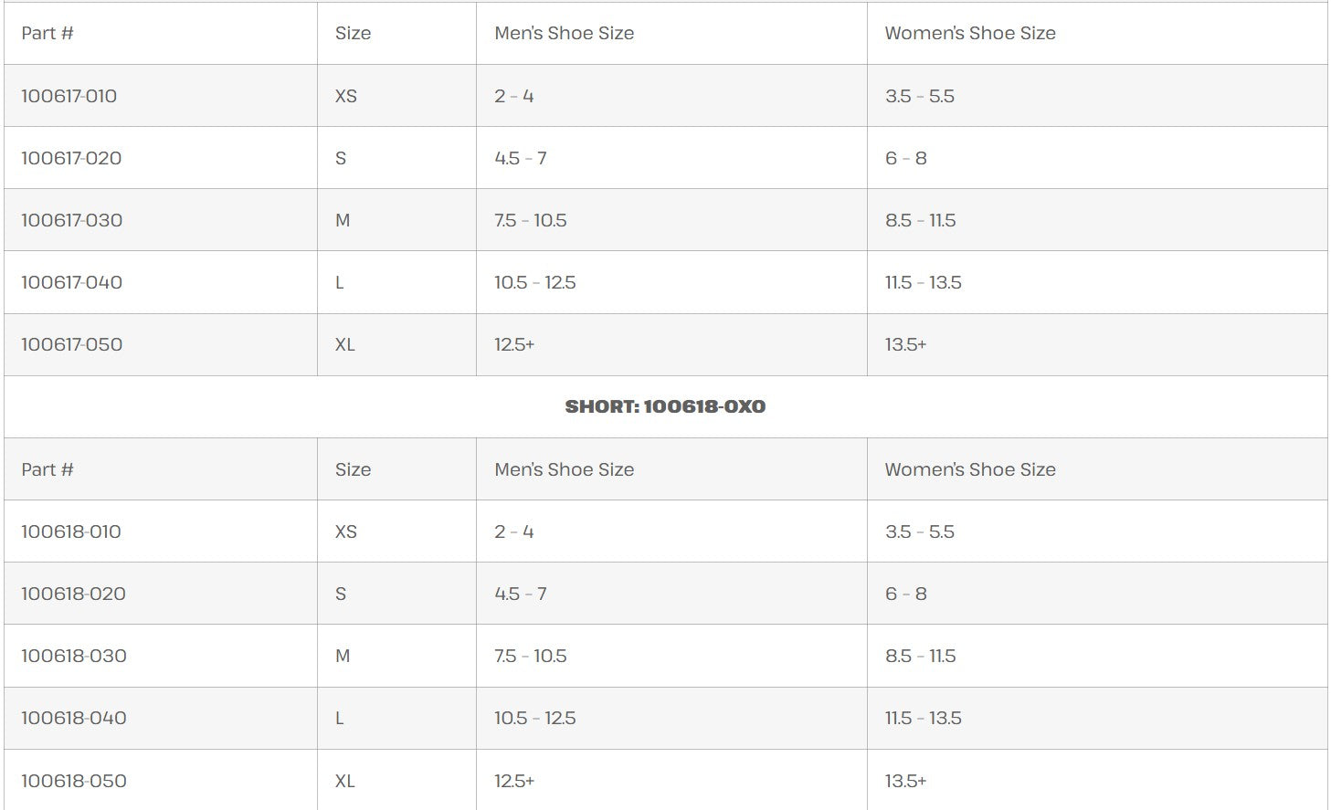Viewport: 1331px width, 810px height.
Task: Click the L size in the 100618-040 row
Action: click(x=340, y=718)
